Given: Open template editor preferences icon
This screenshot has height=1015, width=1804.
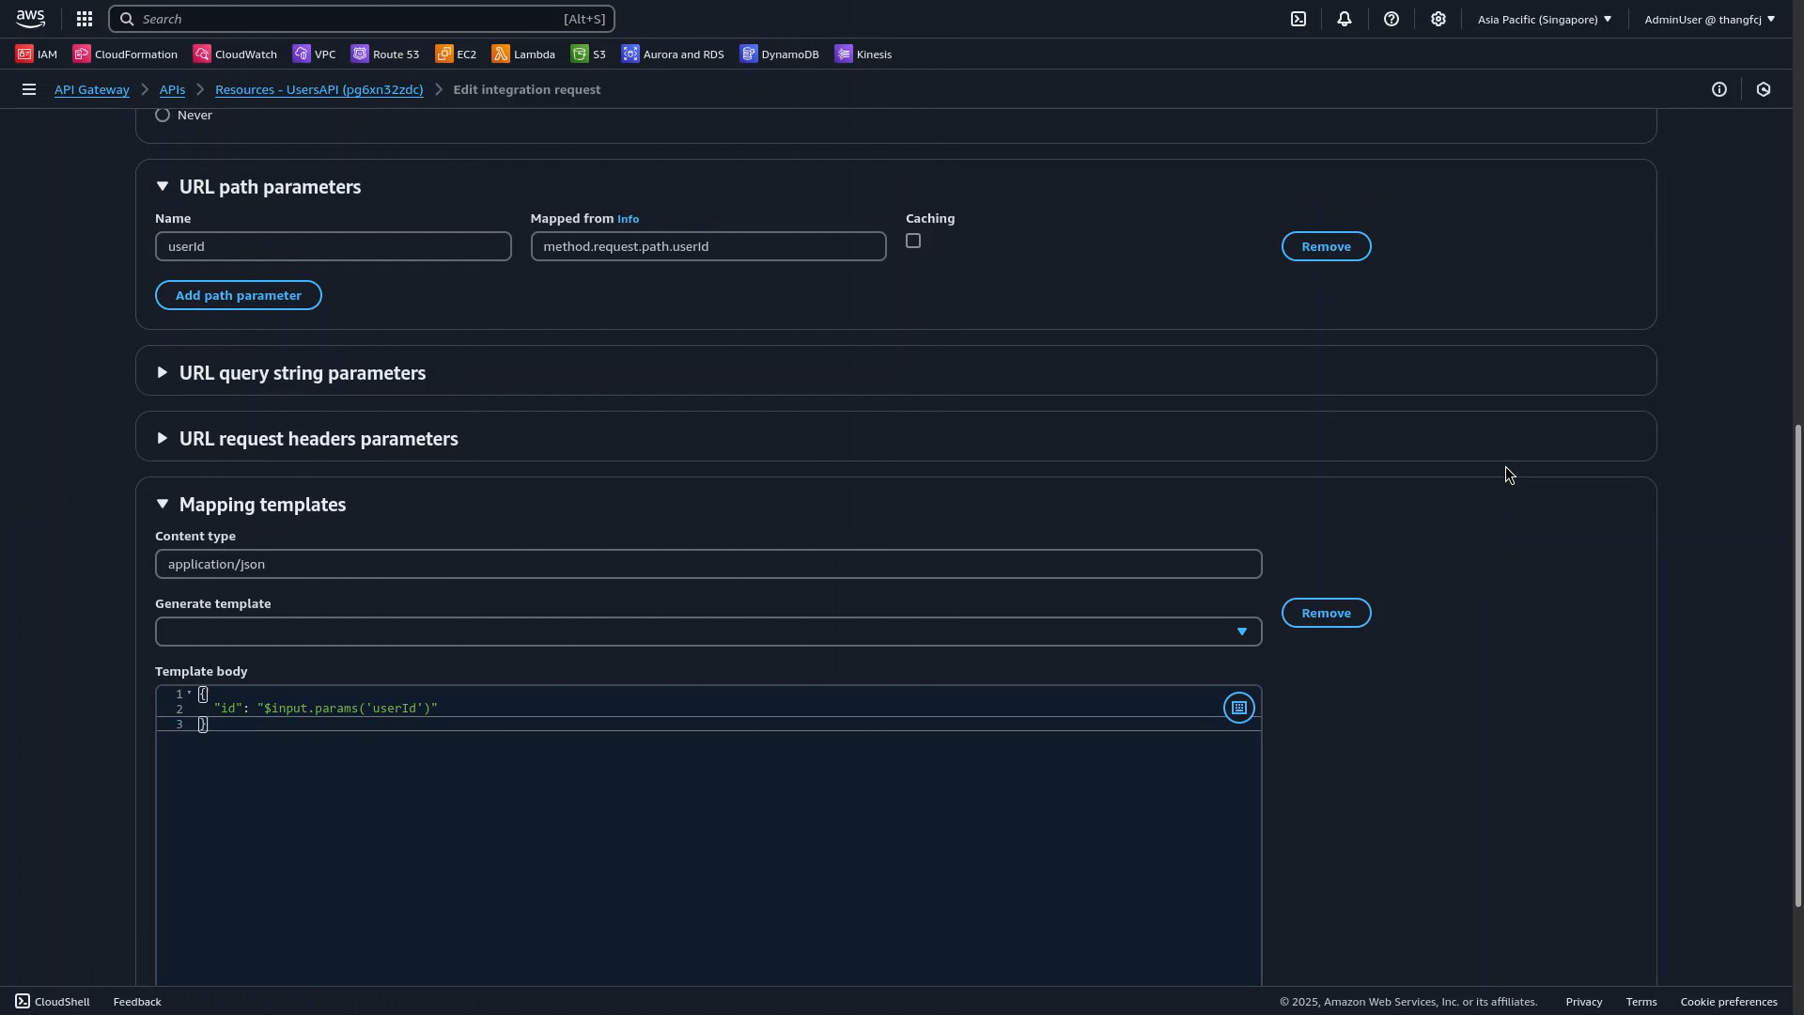Looking at the screenshot, I should [x=1239, y=708].
